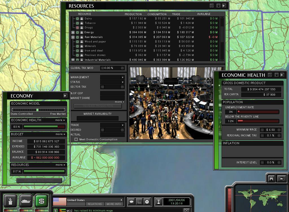Toggle the Meet Domestic Consumption checkbox
Viewport: 289px width, 212px height.
click(x=76, y=139)
